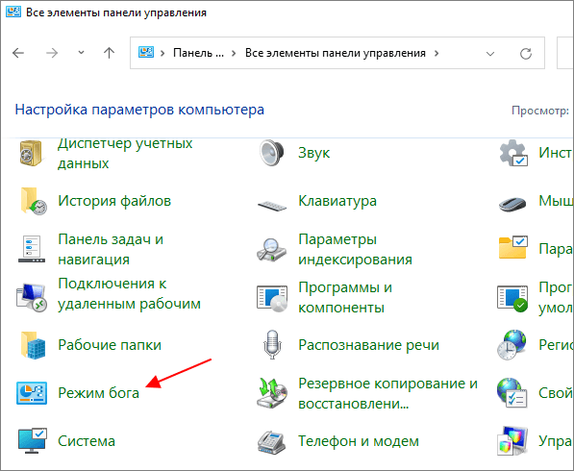Screen dimensions: 574x471
Task: Select the Панель ... breadcrumb segment
Action: (x=198, y=53)
